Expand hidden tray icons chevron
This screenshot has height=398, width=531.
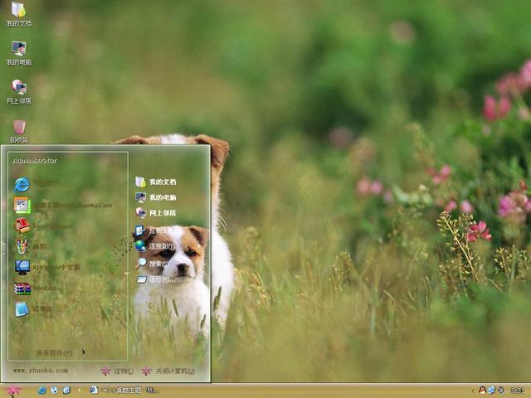click(x=473, y=391)
